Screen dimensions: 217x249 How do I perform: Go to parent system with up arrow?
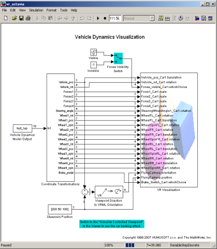pyautogui.click(x=73, y=18)
